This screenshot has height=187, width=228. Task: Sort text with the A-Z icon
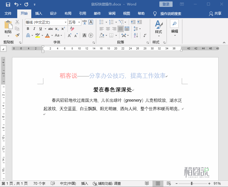[x=136, y=35]
